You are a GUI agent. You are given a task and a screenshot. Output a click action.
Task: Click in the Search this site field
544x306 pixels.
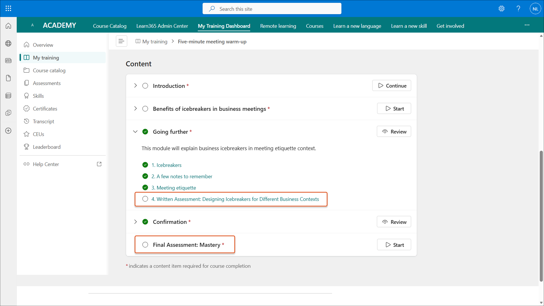point(272,9)
